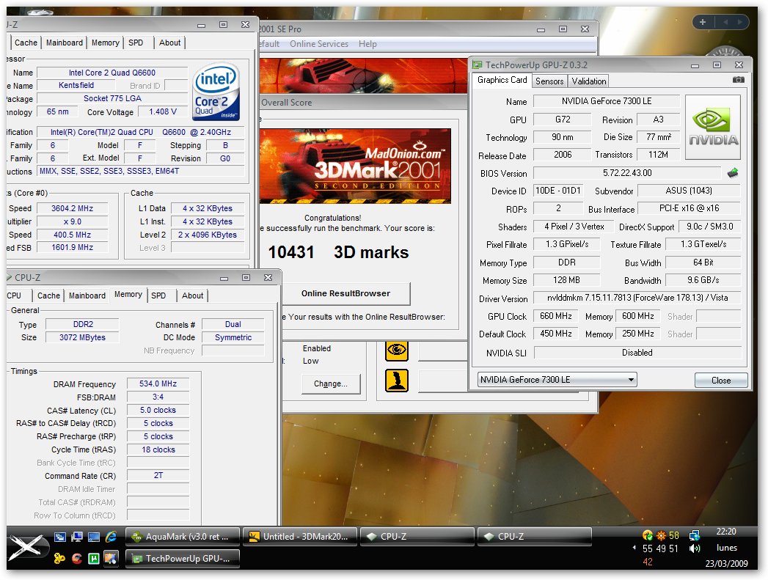Viewport: 768px width, 580px height.
Task: Open Online Services menu in 3DMark
Action: (319, 44)
